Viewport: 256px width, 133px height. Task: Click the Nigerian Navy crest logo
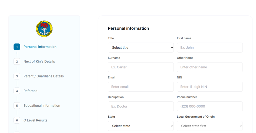pos(44,29)
